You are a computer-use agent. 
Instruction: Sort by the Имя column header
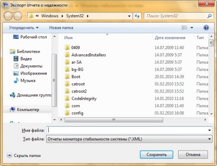[x=107, y=37]
